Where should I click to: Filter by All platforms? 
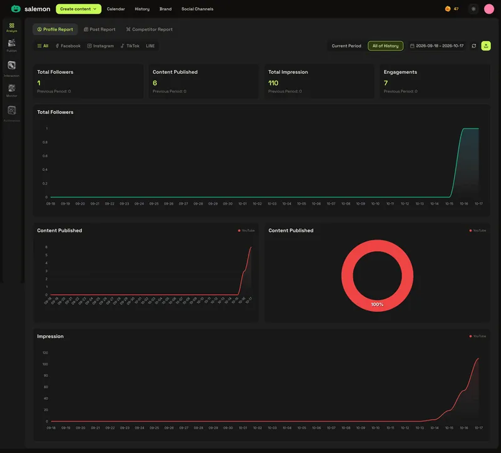43,46
